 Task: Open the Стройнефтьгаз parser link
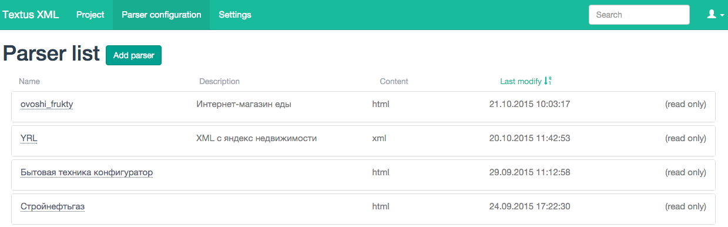coord(53,206)
